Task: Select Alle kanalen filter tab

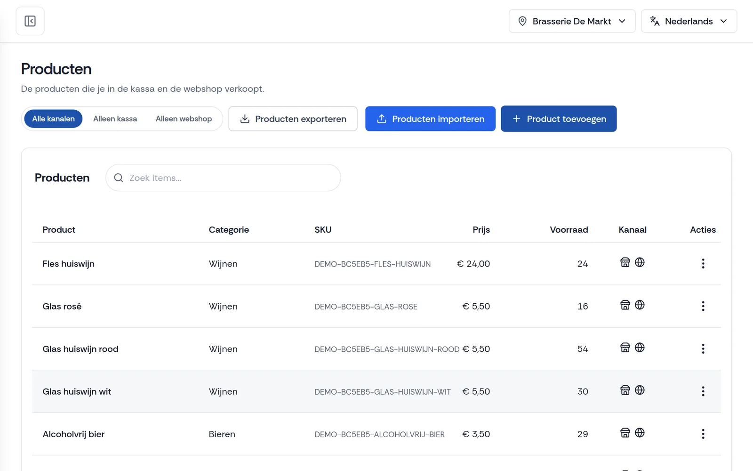Action: coord(53,119)
